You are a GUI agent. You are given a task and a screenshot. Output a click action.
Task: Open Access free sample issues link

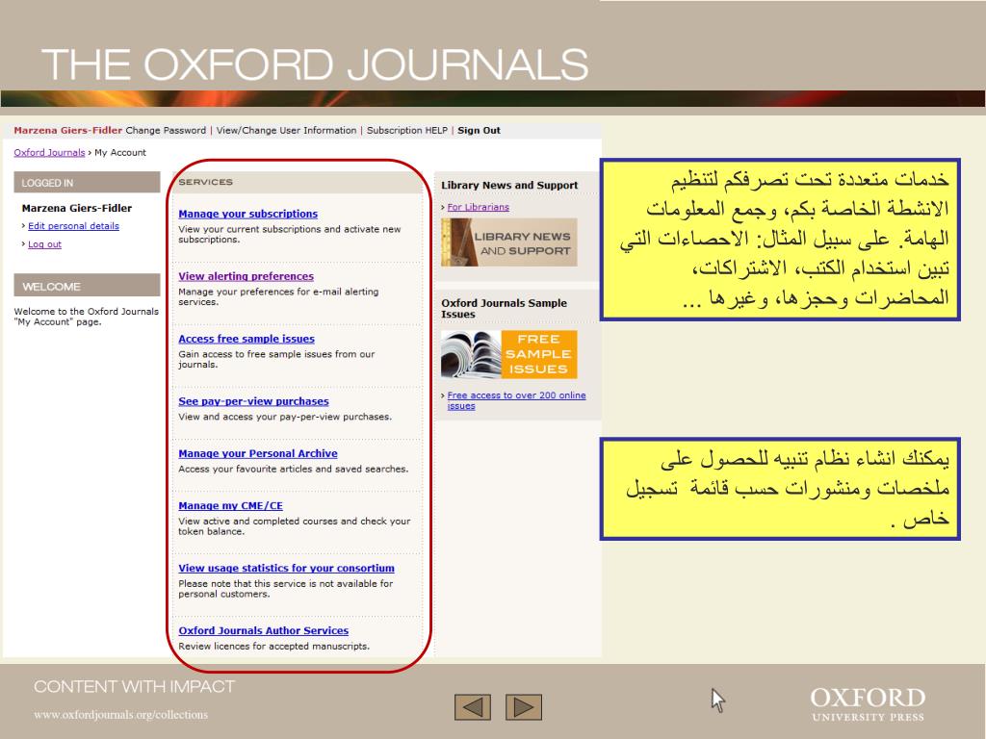[x=246, y=339]
